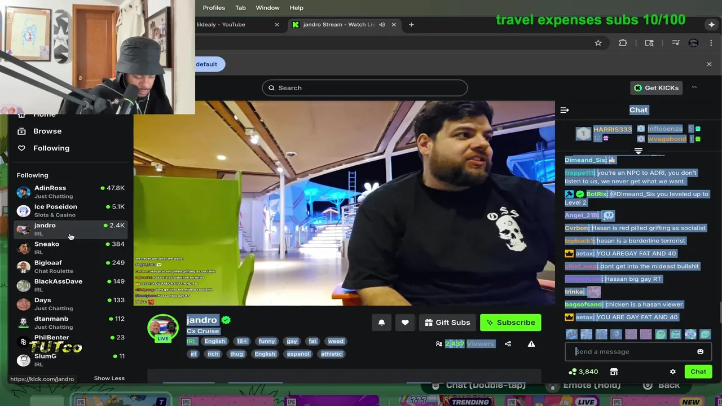Mute the jandro Stream tab audio icon
The image size is (722, 406).
pyautogui.click(x=382, y=25)
